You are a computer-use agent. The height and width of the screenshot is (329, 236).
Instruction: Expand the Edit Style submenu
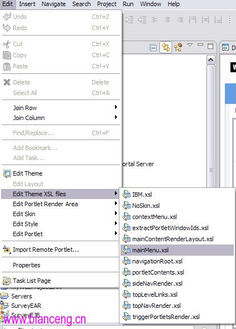(61, 224)
